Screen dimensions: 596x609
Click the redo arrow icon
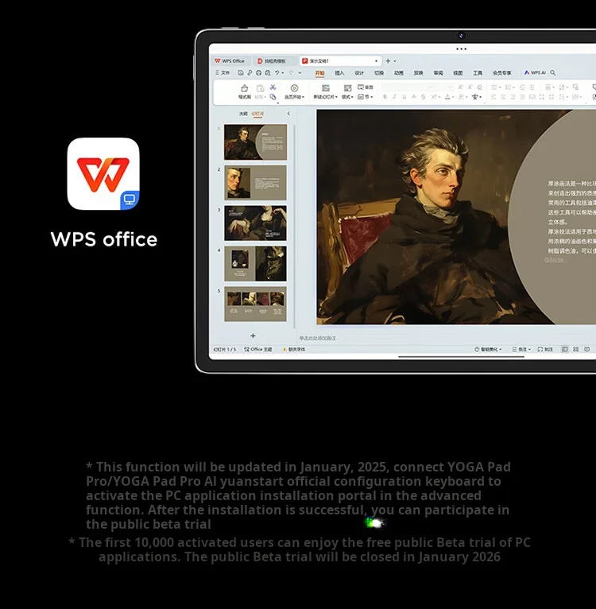(291, 72)
